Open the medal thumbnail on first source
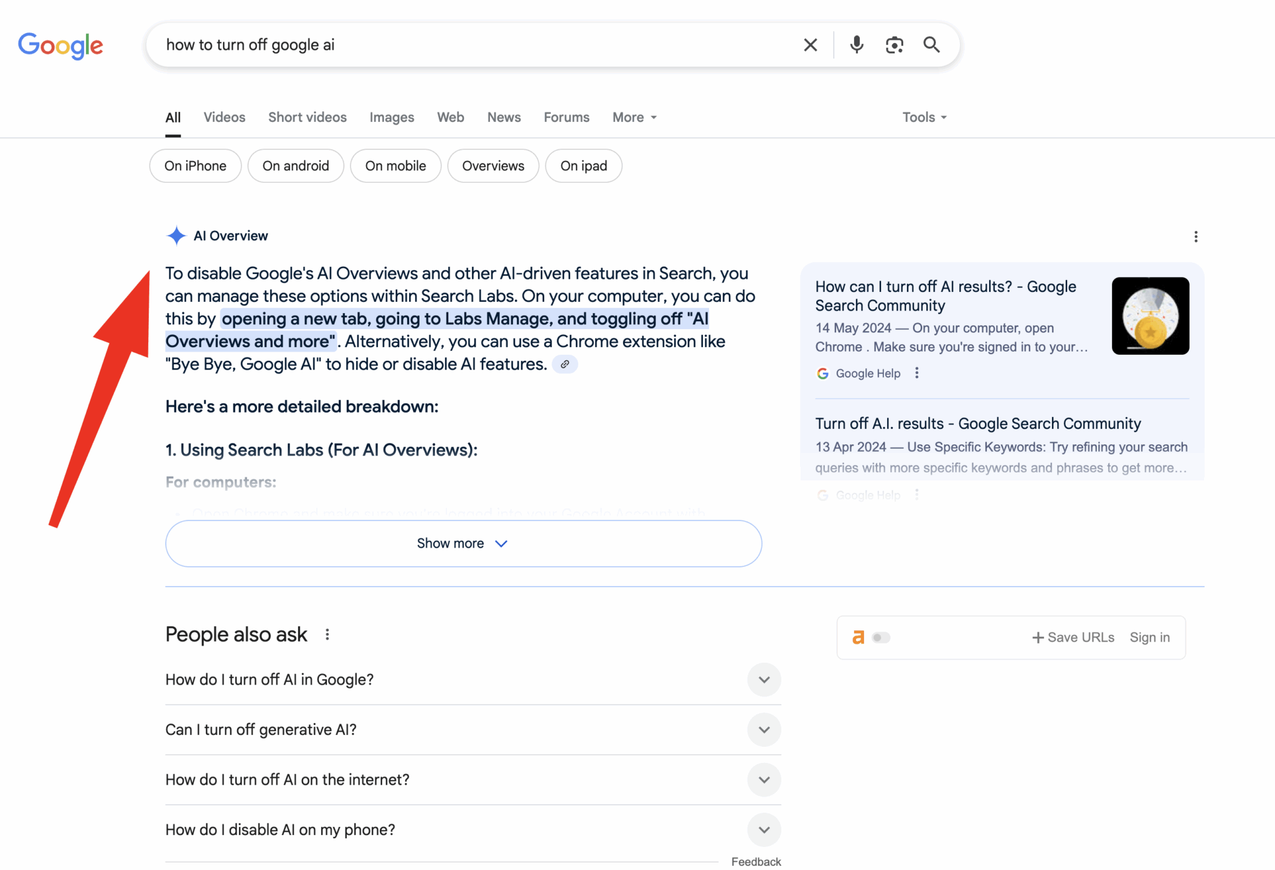 pyautogui.click(x=1150, y=316)
